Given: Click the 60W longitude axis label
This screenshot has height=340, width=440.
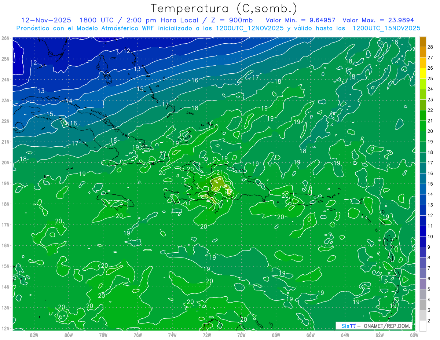Looking at the screenshot, I should (x=414, y=335).
